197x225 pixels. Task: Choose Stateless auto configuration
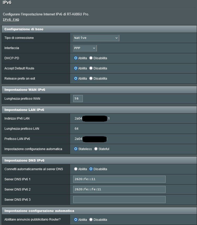click(76, 149)
